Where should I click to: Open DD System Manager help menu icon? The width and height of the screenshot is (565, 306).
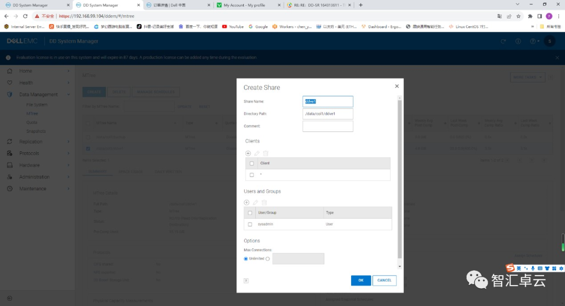click(534, 41)
